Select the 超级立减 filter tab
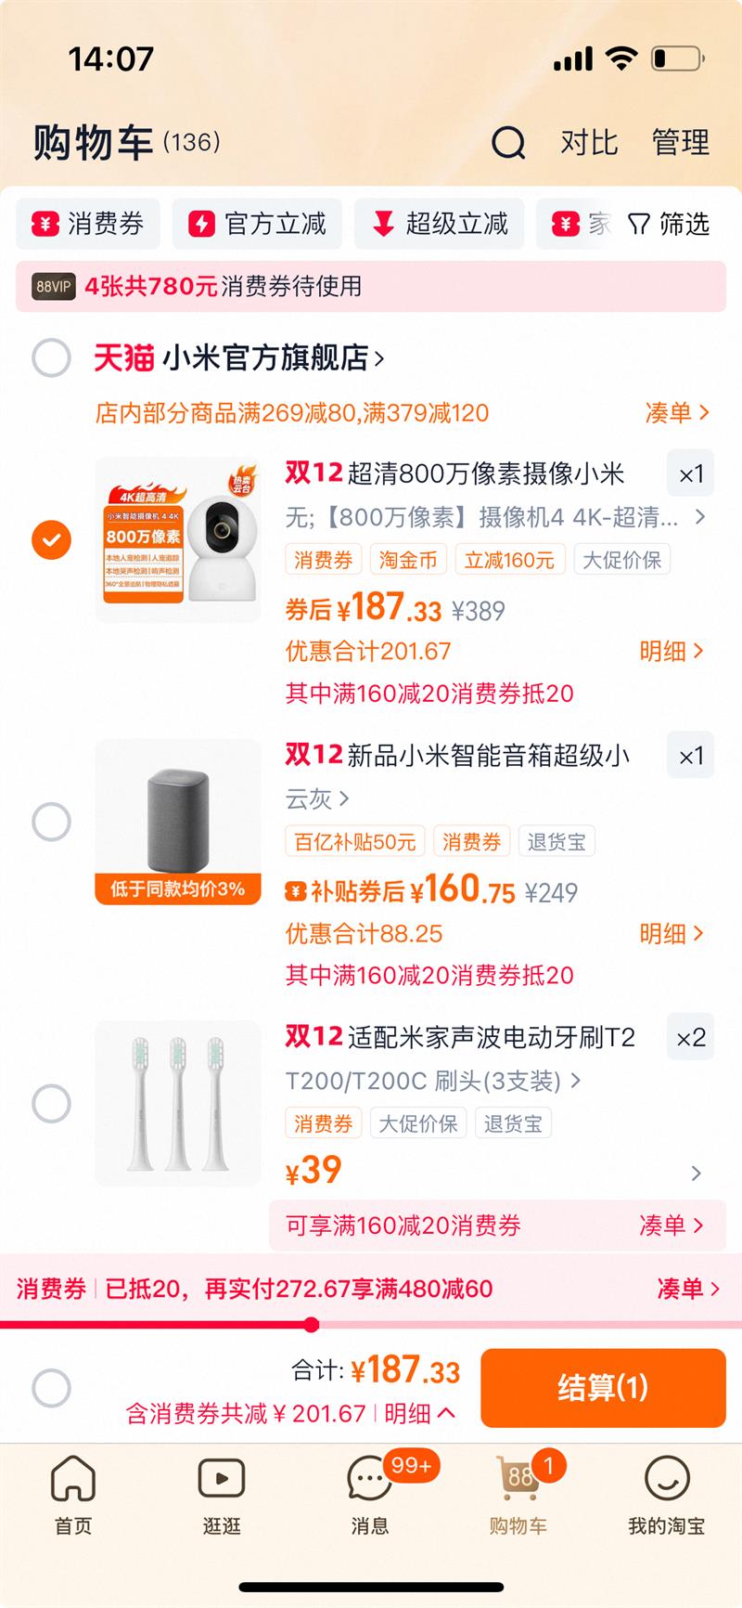 (x=439, y=224)
